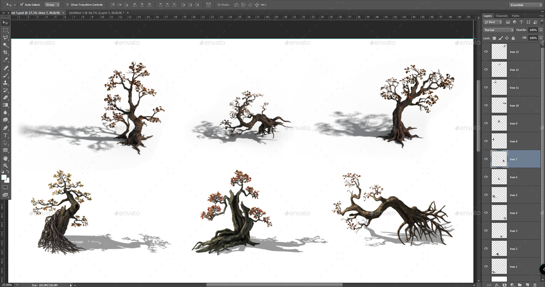Enable Auto-Select in the options bar

(x=21, y=5)
